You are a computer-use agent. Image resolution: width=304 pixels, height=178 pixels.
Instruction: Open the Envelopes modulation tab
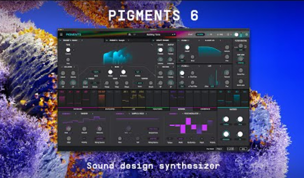(x=110, y=109)
